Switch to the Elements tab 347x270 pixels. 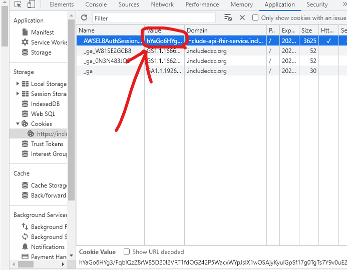click(x=62, y=4)
